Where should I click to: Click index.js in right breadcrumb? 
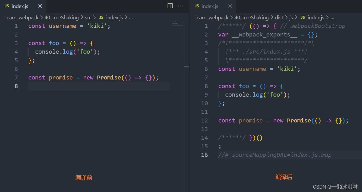point(316,17)
